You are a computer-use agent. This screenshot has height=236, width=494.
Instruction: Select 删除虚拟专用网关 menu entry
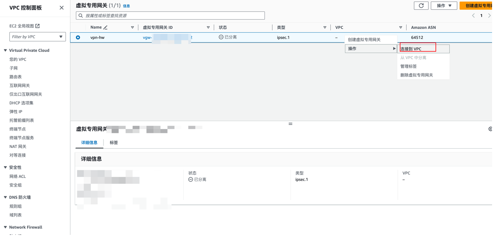416,75
